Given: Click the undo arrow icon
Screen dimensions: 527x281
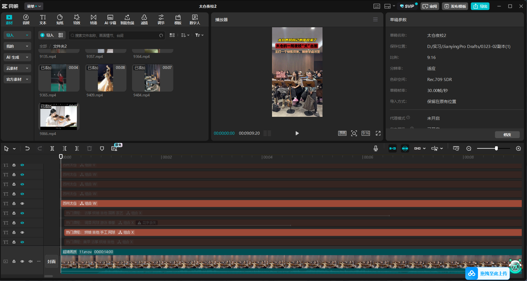Looking at the screenshot, I should coord(27,148).
